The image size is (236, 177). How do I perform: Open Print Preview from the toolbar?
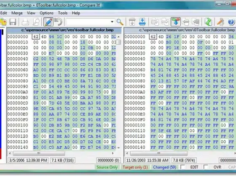36,22
